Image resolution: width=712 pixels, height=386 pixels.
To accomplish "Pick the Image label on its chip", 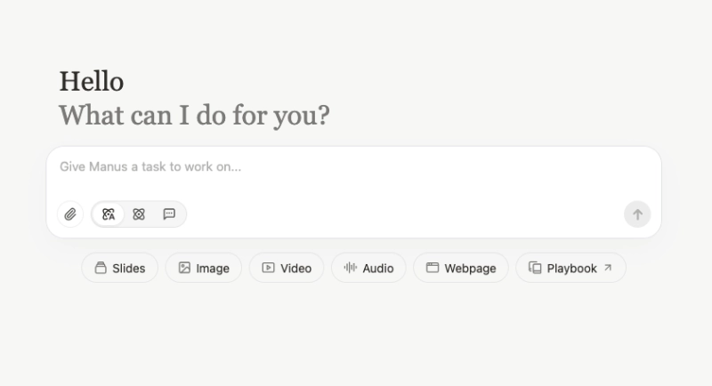I will coord(213,268).
